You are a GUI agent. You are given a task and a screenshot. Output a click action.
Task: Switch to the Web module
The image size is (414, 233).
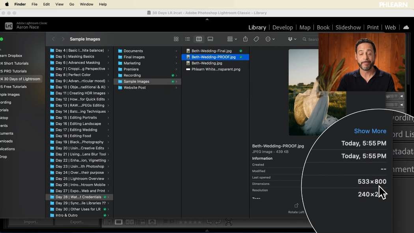pyautogui.click(x=390, y=28)
